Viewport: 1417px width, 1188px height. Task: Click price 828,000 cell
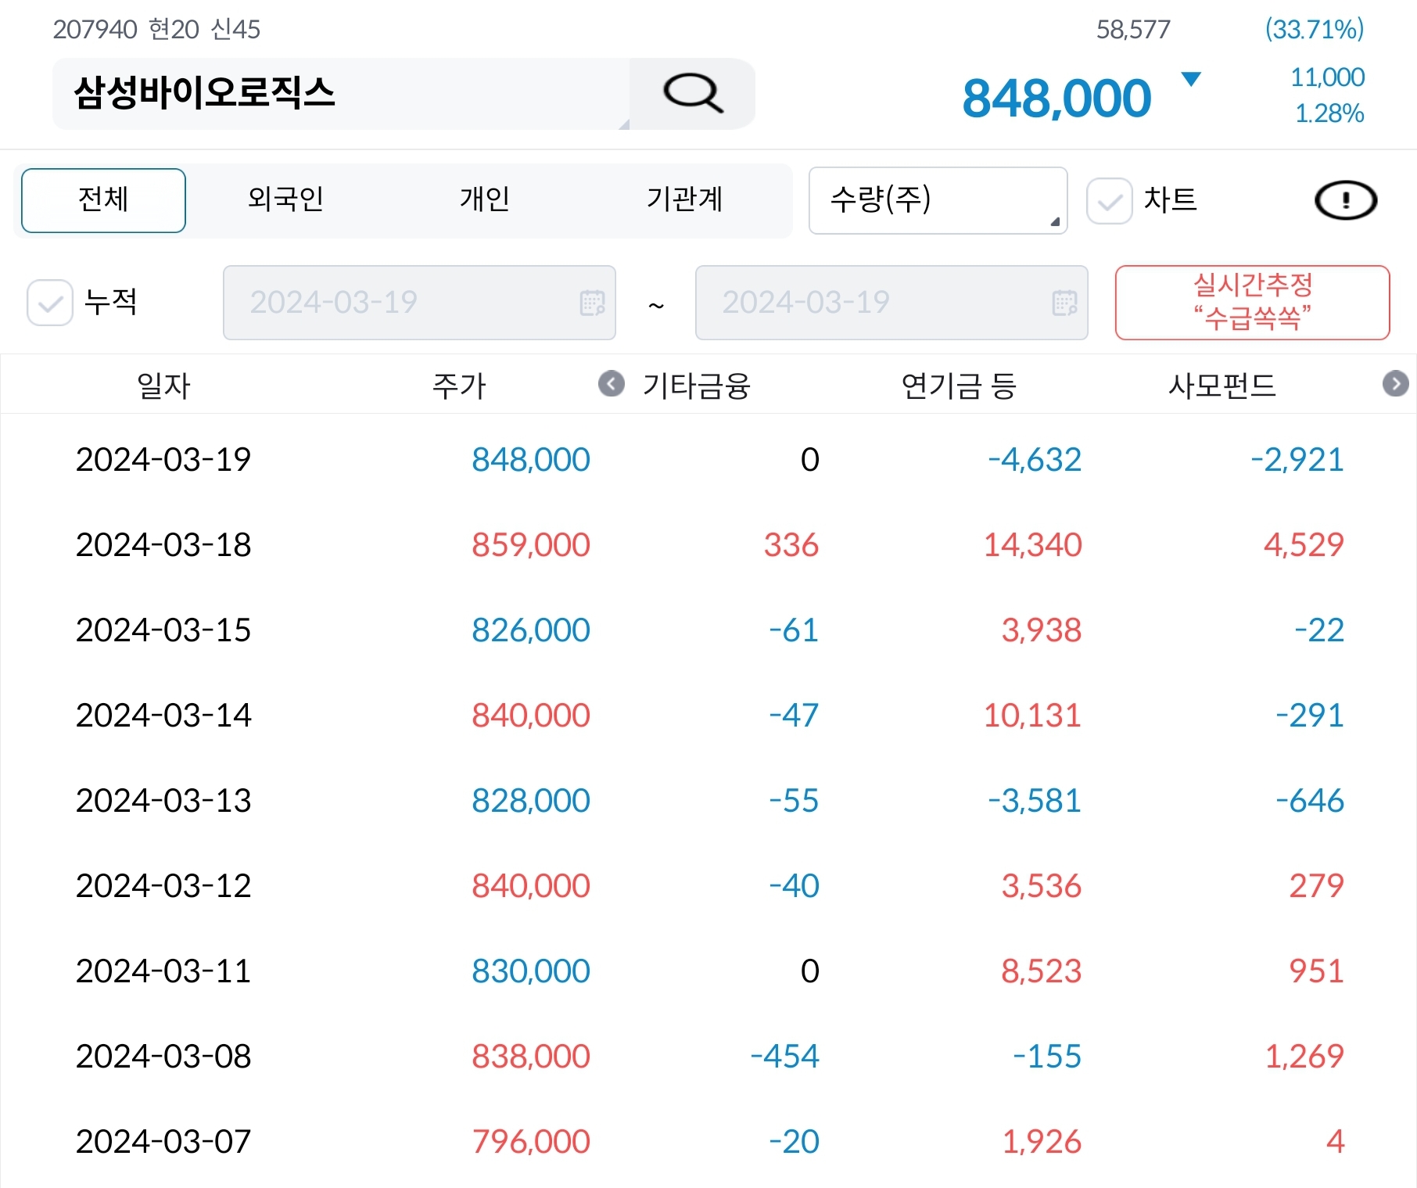(x=531, y=800)
